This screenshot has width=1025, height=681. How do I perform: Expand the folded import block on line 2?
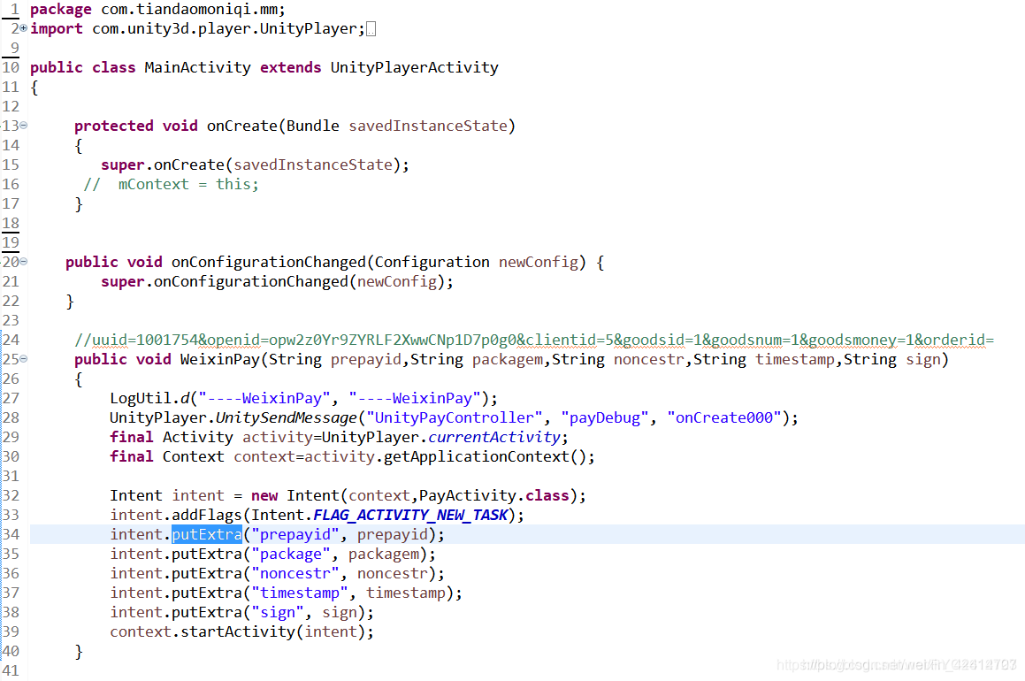[24, 28]
